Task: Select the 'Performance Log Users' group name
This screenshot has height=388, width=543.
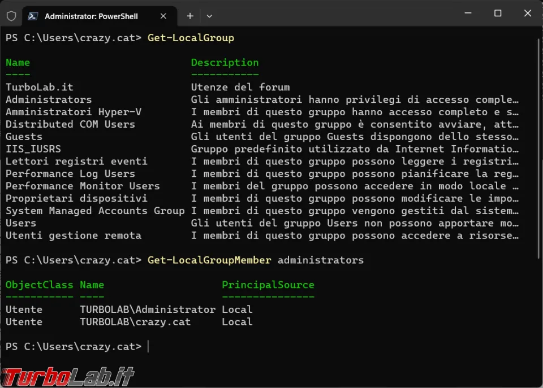Action: pos(70,173)
